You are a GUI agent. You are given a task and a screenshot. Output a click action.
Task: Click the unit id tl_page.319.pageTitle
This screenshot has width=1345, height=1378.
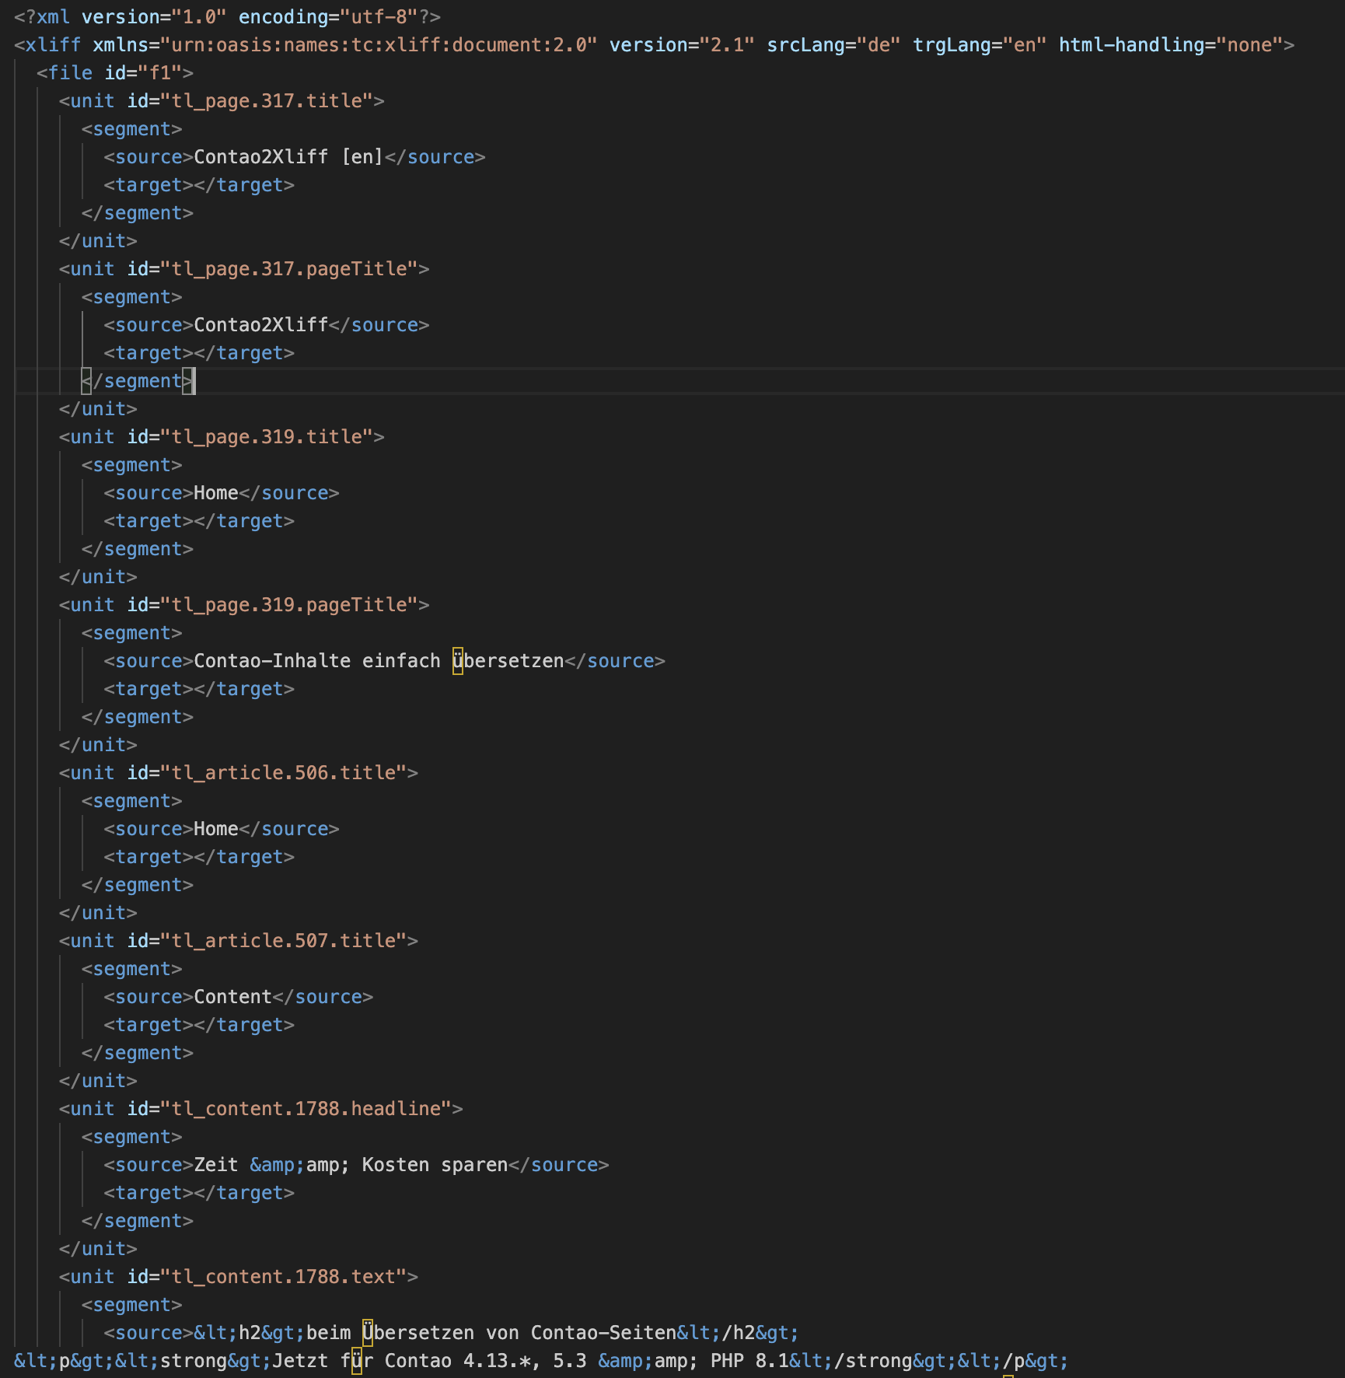(289, 605)
